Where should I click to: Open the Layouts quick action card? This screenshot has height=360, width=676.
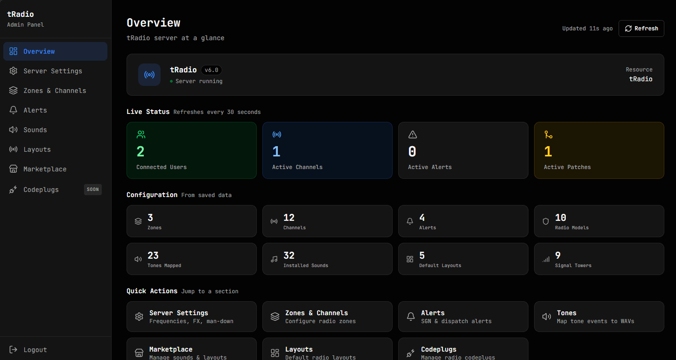tap(327, 349)
